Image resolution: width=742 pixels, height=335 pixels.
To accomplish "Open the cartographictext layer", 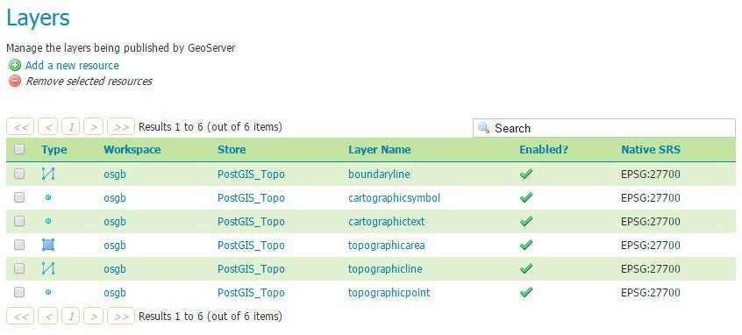I will [x=387, y=222].
